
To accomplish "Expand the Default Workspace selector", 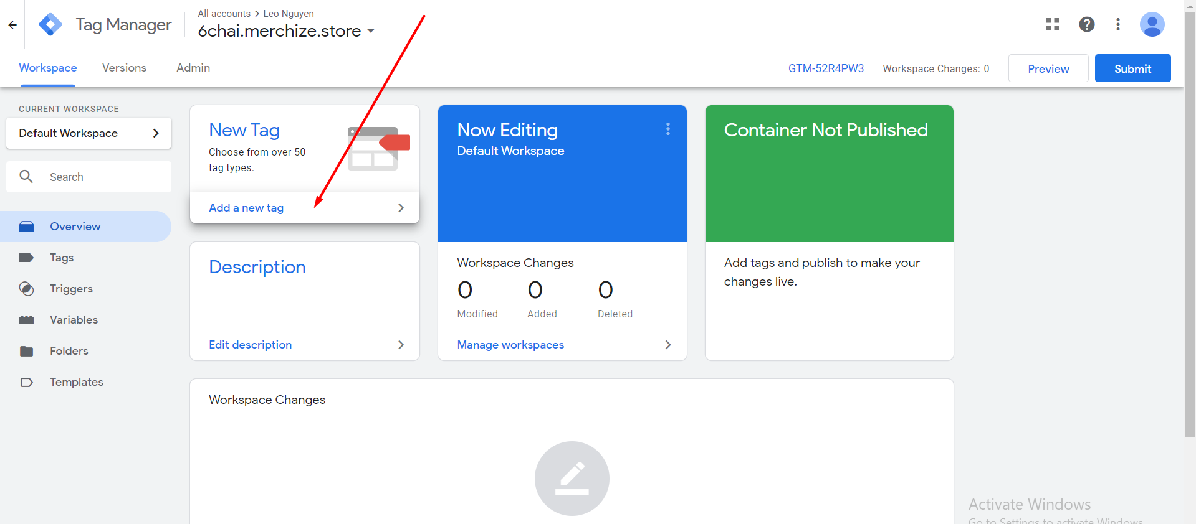I will [x=89, y=133].
